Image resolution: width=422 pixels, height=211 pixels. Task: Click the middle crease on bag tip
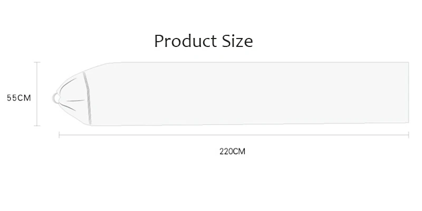pyautogui.click(x=75, y=101)
